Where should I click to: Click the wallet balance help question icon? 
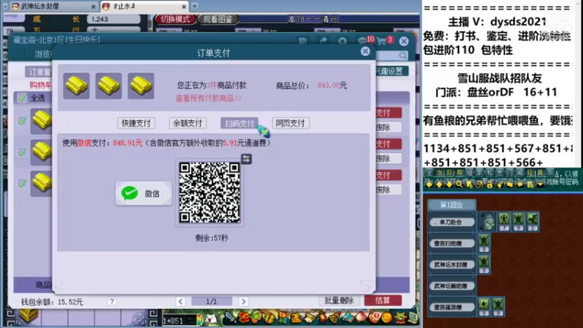(111, 302)
